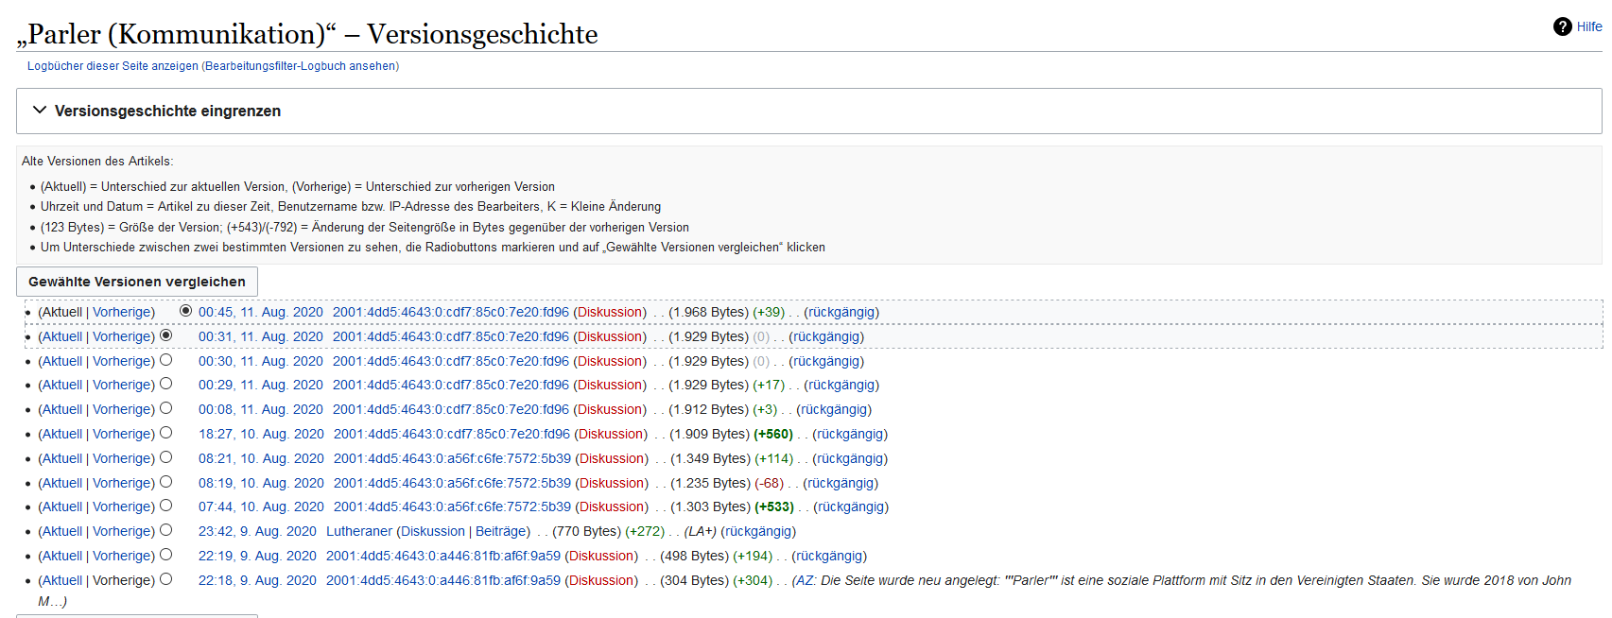The height and width of the screenshot is (618, 1612).
Task: Click Vorherige link in the 00:45 row
Action: tap(123, 313)
